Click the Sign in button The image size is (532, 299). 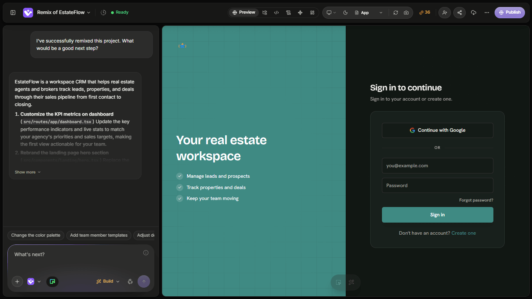coord(437,215)
